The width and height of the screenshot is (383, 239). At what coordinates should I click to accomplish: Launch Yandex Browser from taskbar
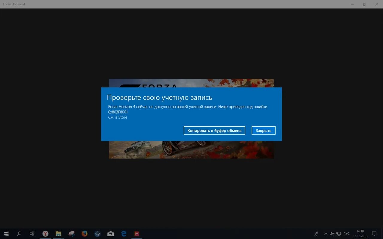(x=45, y=234)
